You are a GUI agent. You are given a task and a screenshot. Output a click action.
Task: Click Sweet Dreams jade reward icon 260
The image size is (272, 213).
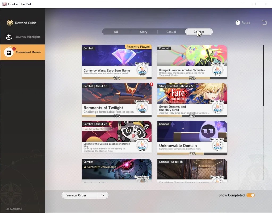[x=217, y=108]
